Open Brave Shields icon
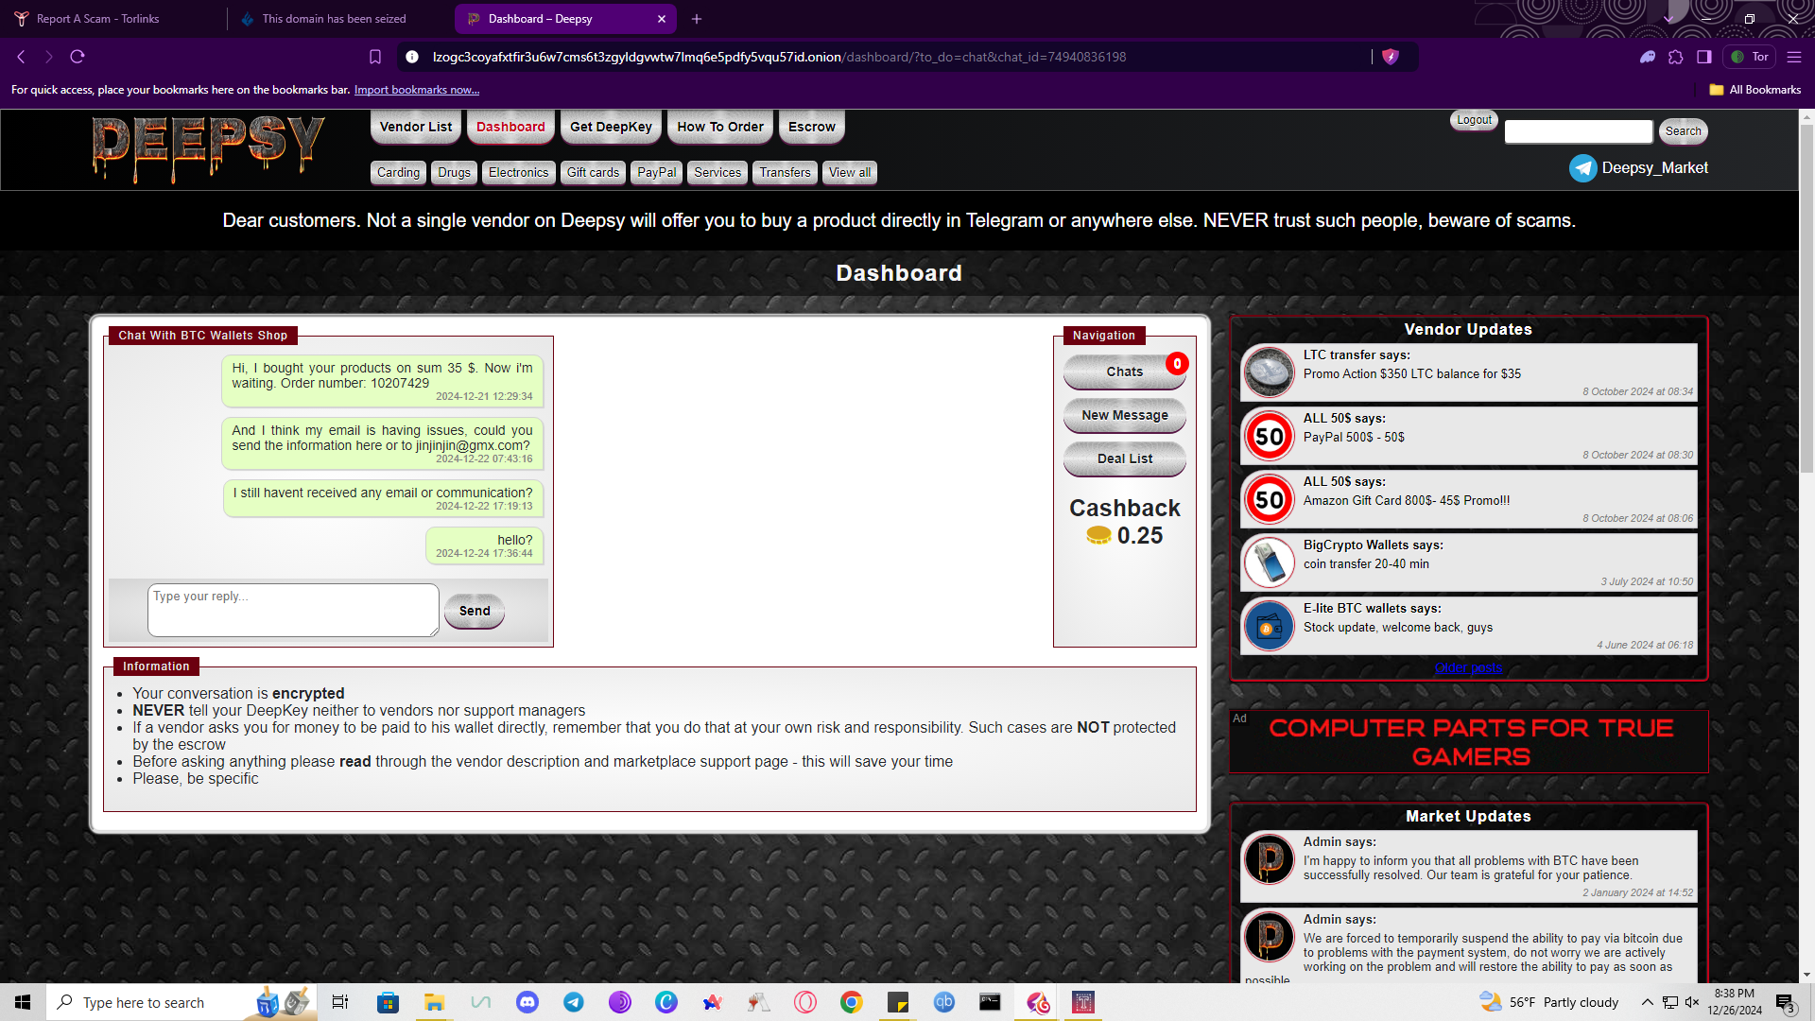The image size is (1815, 1021). click(1390, 57)
